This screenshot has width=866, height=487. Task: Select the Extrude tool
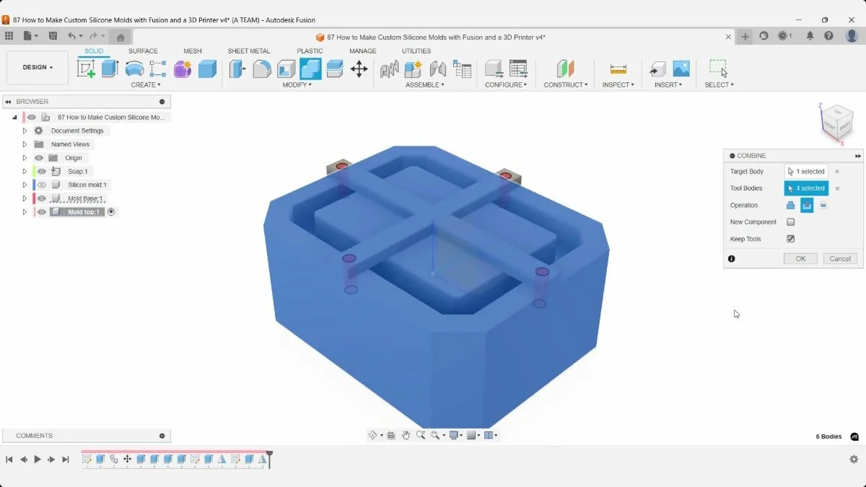pyautogui.click(x=110, y=69)
